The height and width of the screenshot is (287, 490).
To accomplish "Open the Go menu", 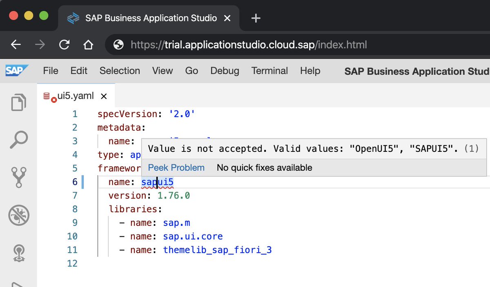I will click(x=192, y=71).
